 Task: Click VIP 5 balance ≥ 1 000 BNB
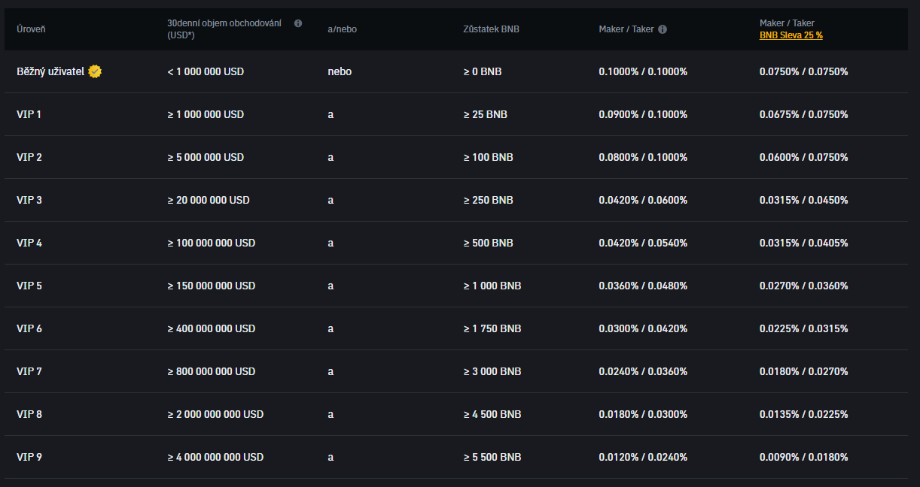[x=492, y=286]
